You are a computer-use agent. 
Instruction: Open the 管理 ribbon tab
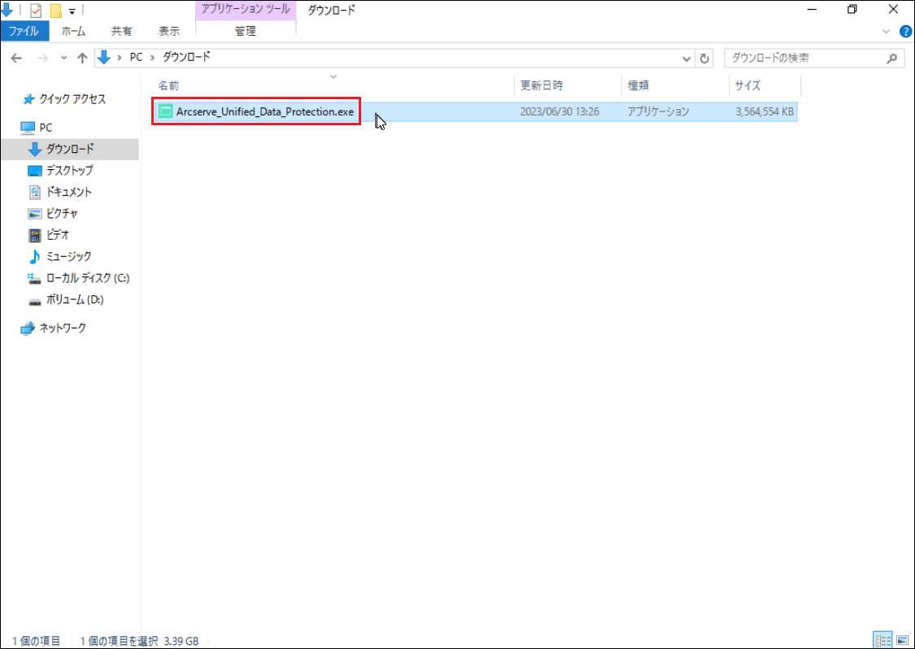(245, 32)
